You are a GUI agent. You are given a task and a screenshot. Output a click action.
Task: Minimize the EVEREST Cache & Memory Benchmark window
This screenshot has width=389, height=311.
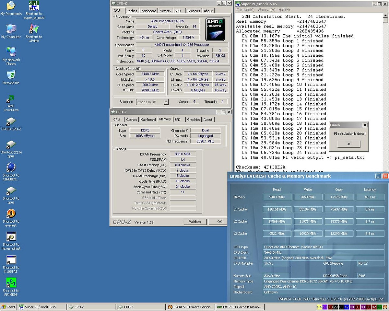pos(378,176)
